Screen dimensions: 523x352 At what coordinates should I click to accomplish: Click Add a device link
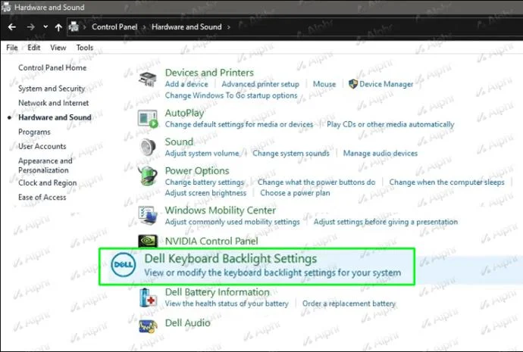pos(186,84)
